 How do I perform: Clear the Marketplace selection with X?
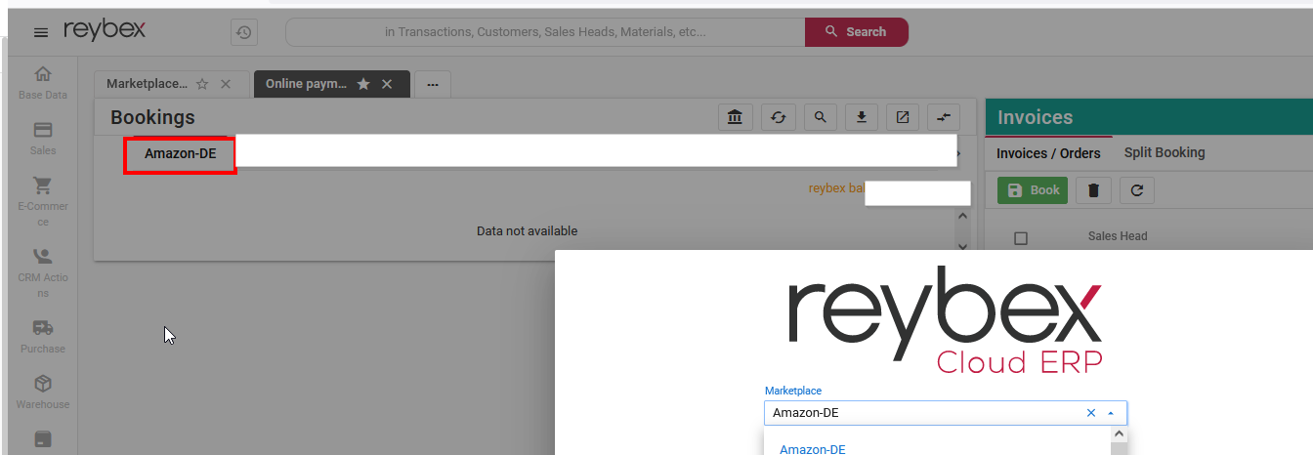click(x=1091, y=413)
